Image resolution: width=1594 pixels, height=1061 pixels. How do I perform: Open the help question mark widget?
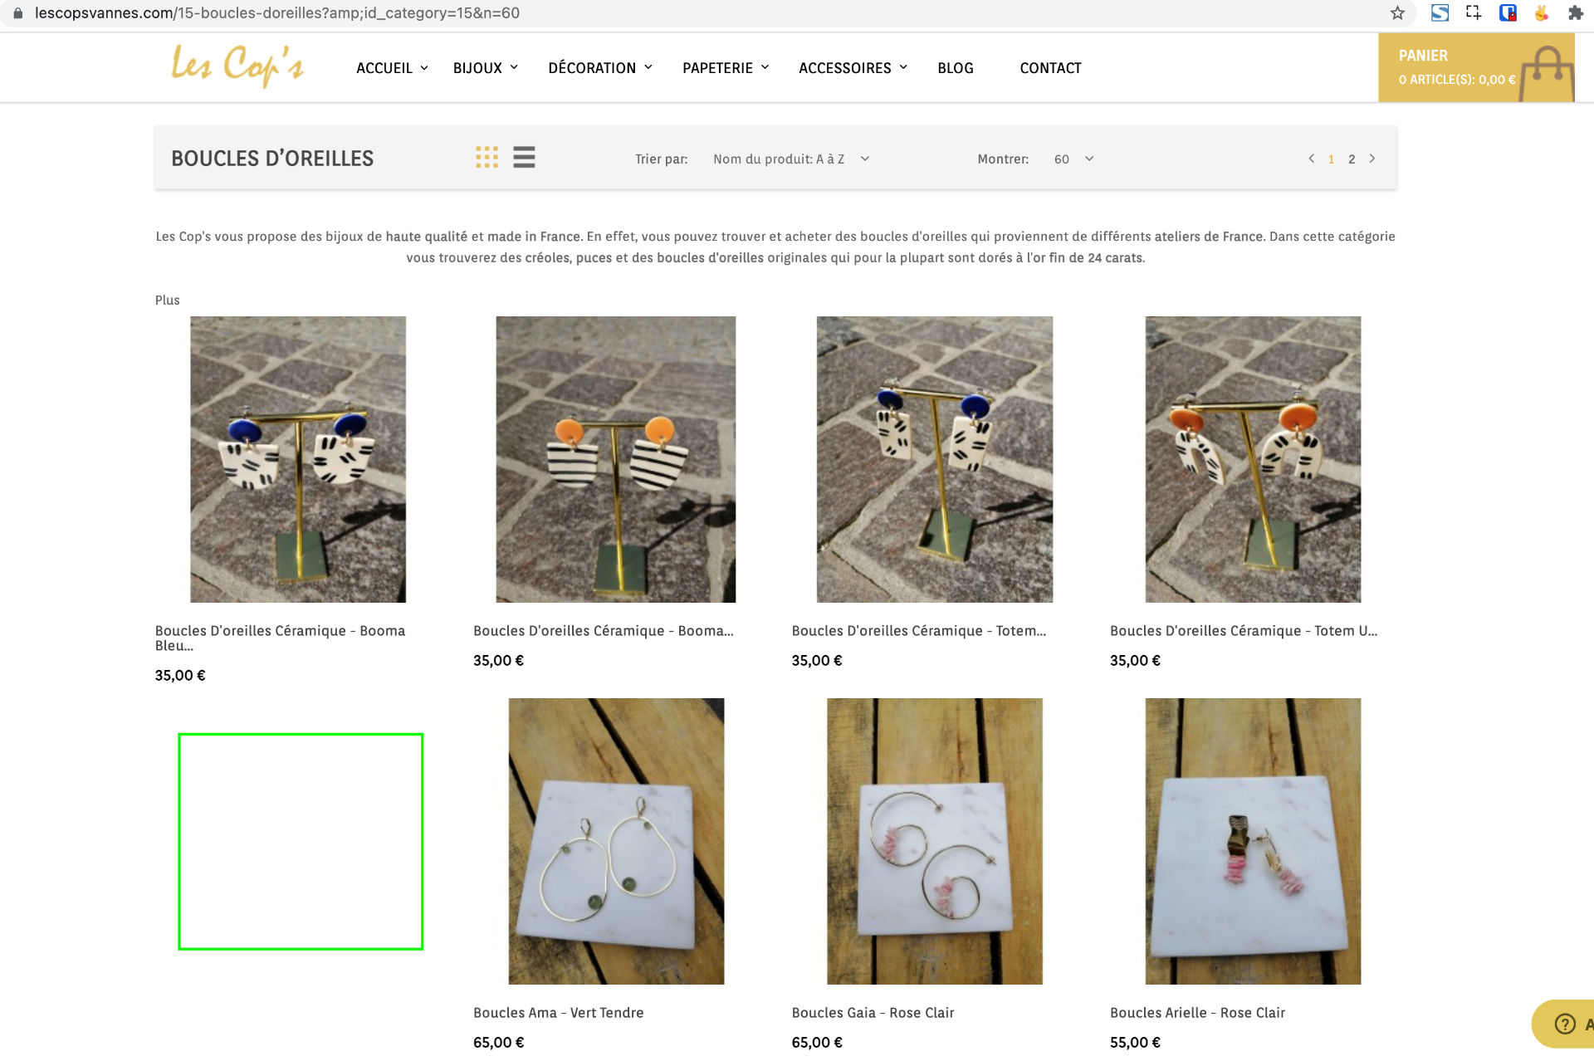[1565, 1024]
